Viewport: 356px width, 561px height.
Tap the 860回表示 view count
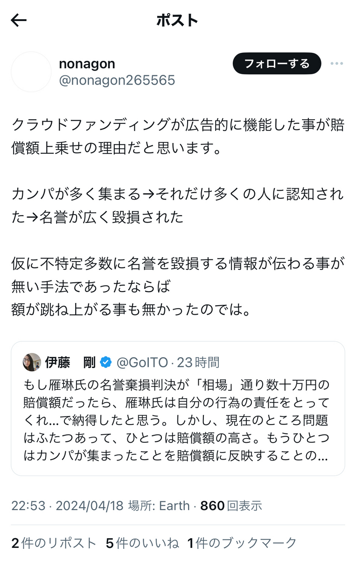pyautogui.click(x=231, y=506)
